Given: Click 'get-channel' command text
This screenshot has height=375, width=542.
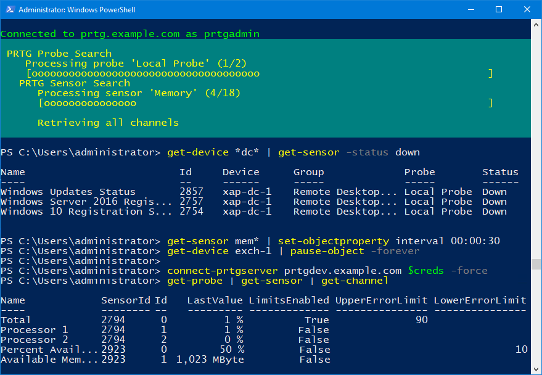Looking at the screenshot, I should 355,281.
